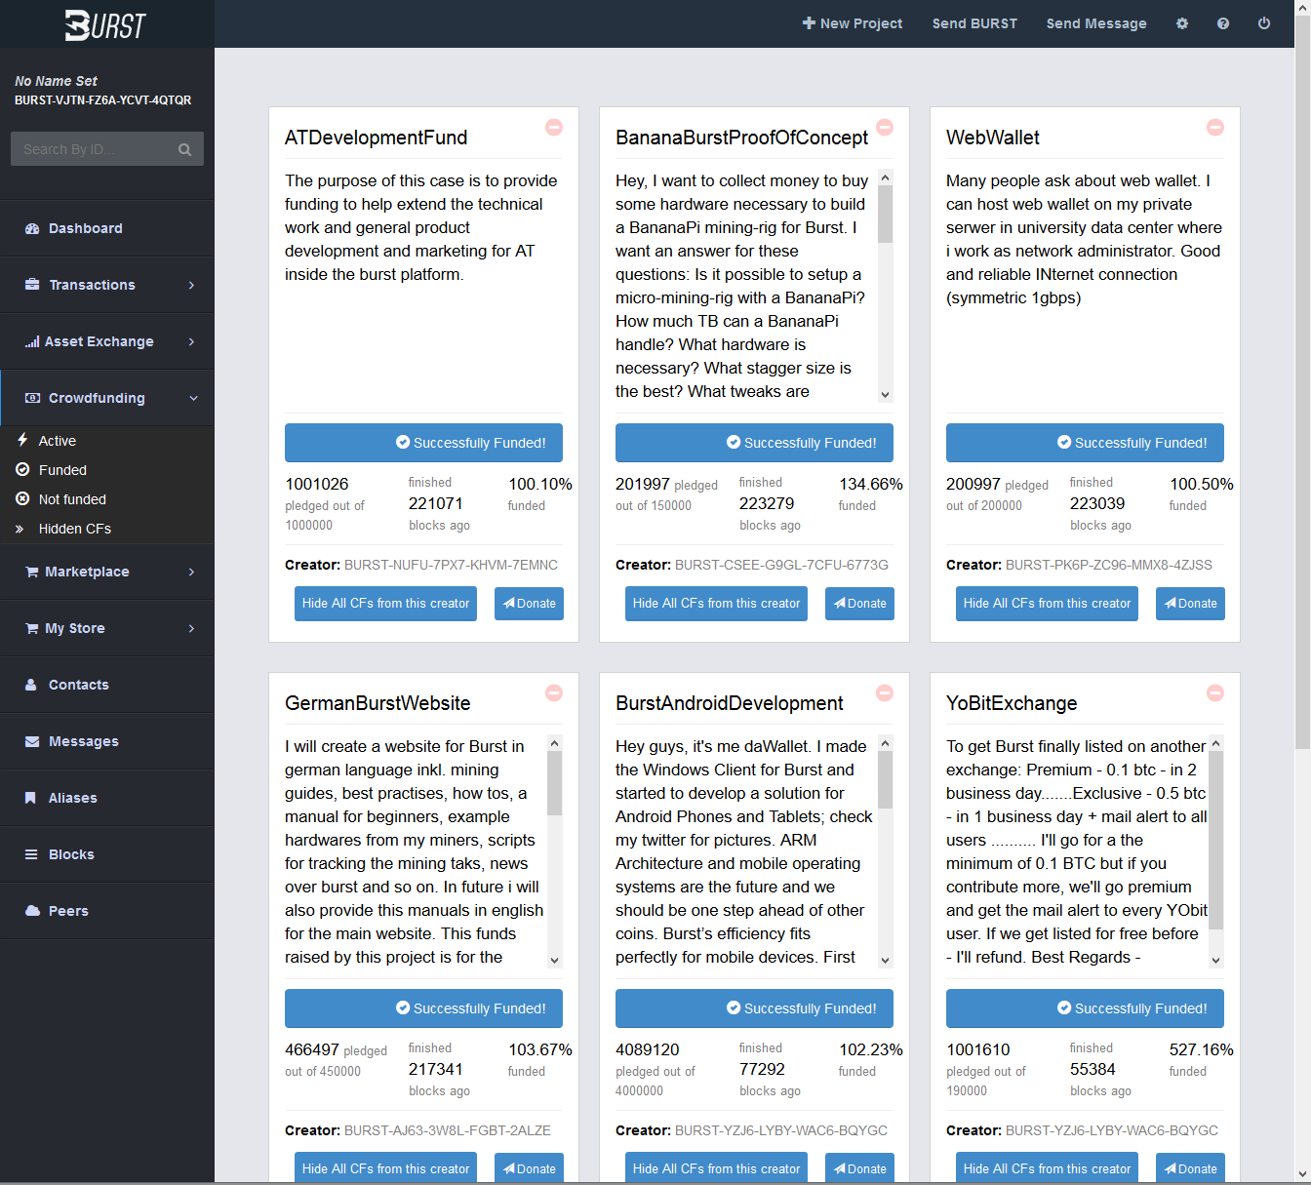1311x1185 pixels.
Task: Hide the BananaBurstProofOfConcept project via minus icon
Action: tap(885, 127)
